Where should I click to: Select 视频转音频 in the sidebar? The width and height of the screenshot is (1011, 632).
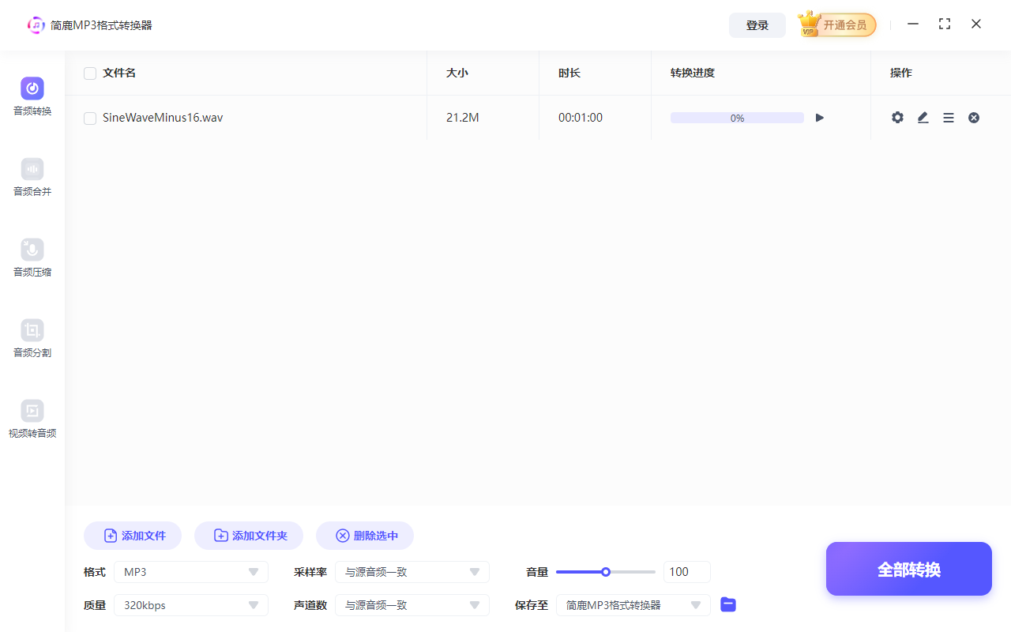tap(32, 419)
